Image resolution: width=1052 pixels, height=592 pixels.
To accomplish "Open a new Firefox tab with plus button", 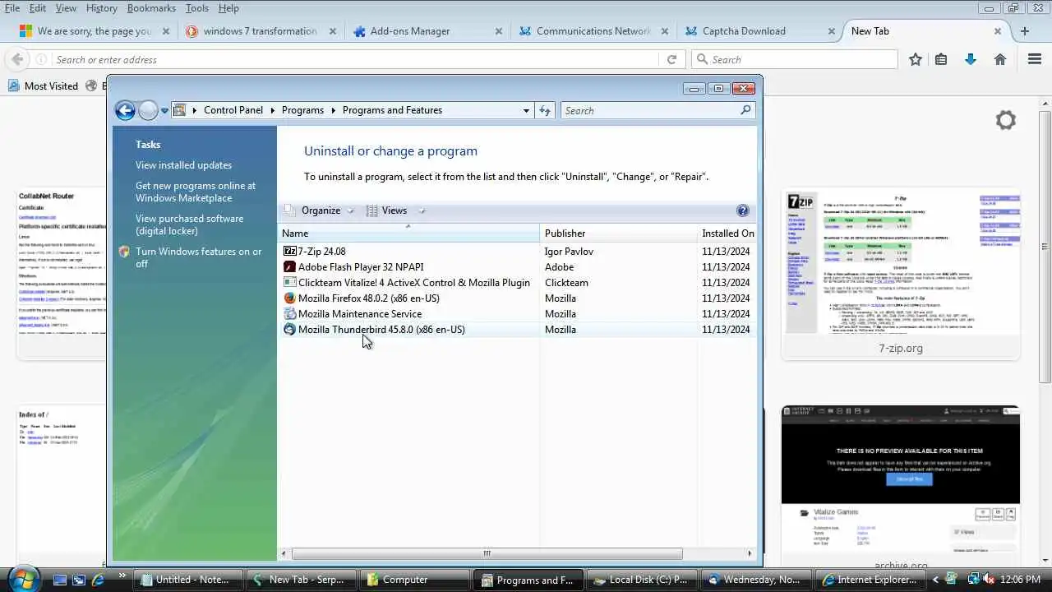I will pos(1024,31).
